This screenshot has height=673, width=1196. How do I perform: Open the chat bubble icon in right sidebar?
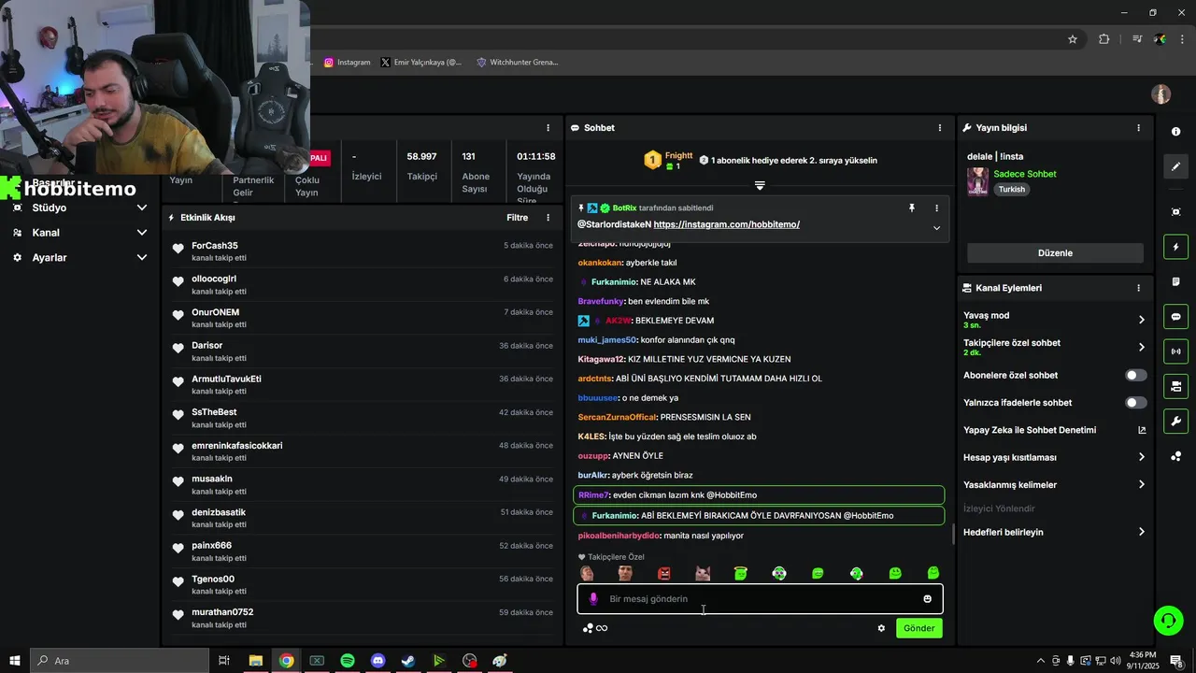click(x=1175, y=316)
